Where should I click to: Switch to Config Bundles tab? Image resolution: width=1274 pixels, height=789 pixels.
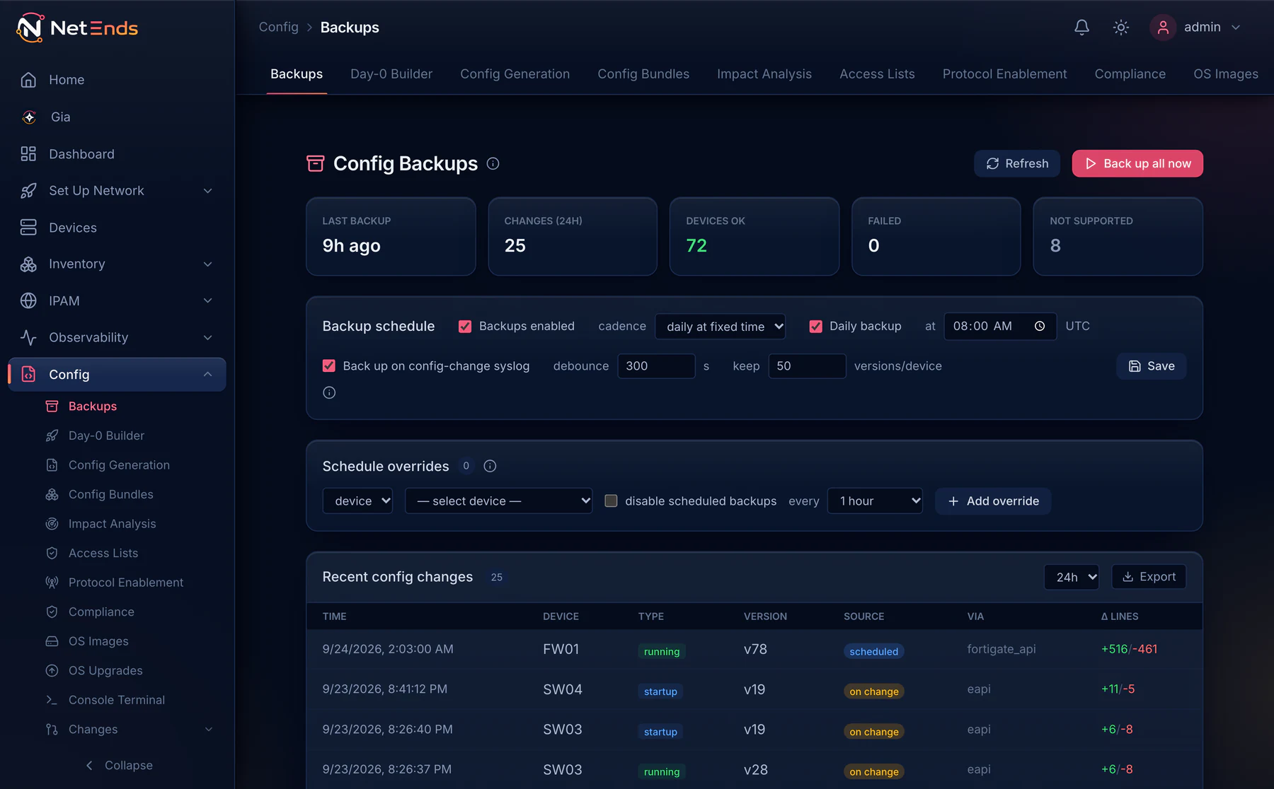643,74
